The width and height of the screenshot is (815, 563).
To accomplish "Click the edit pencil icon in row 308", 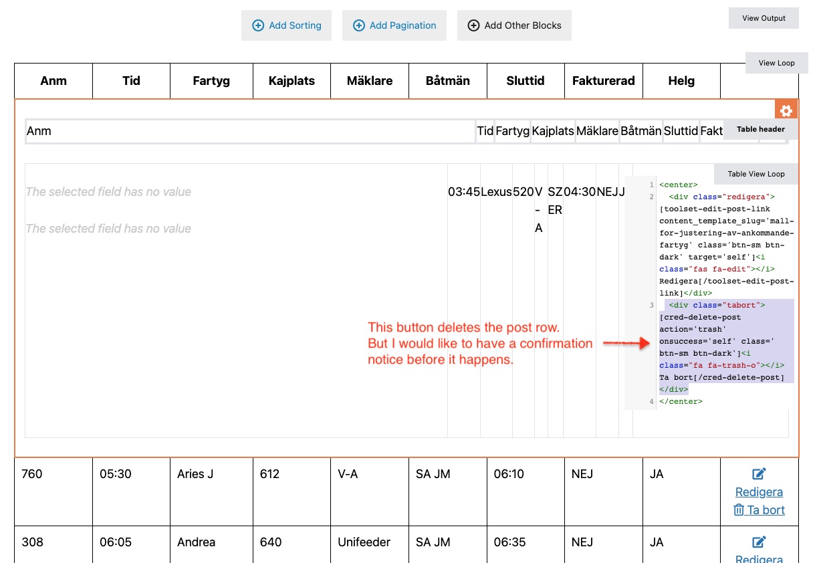I will 759,542.
